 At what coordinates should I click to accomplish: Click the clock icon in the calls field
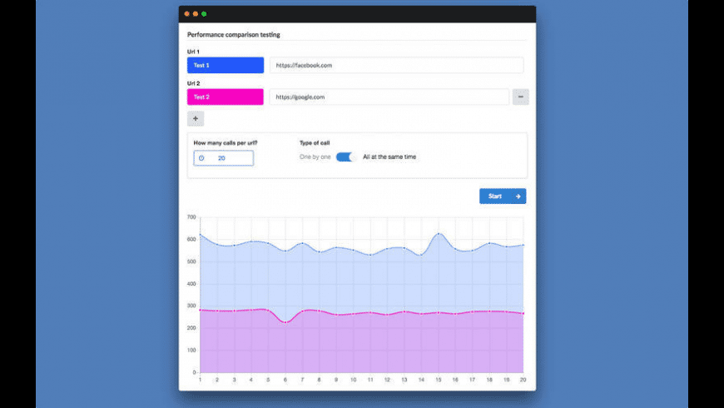[x=201, y=158]
